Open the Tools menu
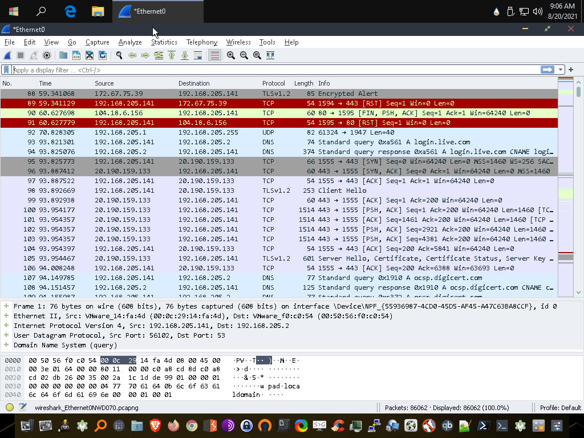Viewport: 584px width, 438px height. (267, 42)
